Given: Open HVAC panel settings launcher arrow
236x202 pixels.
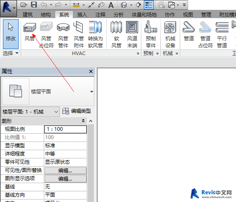Looking at the screenshot, I should (x=138, y=53).
